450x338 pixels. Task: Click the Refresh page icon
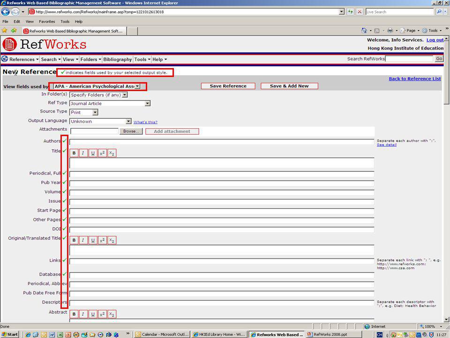pos(351,12)
